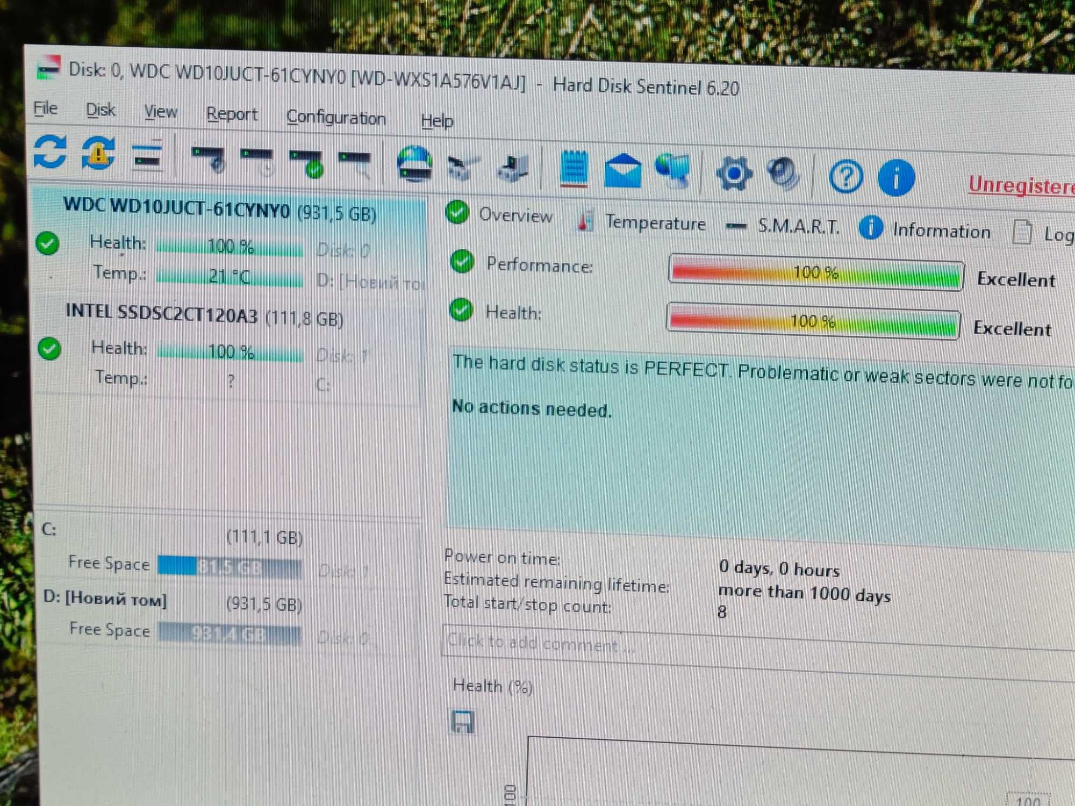Switch to the Temperature tab
This screenshot has width=1075, height=806.
click(x=641, y=222)
